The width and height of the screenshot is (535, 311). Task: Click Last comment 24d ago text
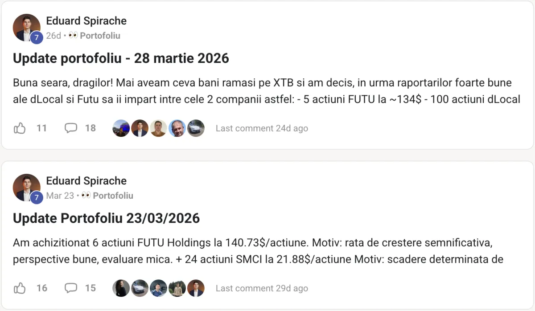262,128
